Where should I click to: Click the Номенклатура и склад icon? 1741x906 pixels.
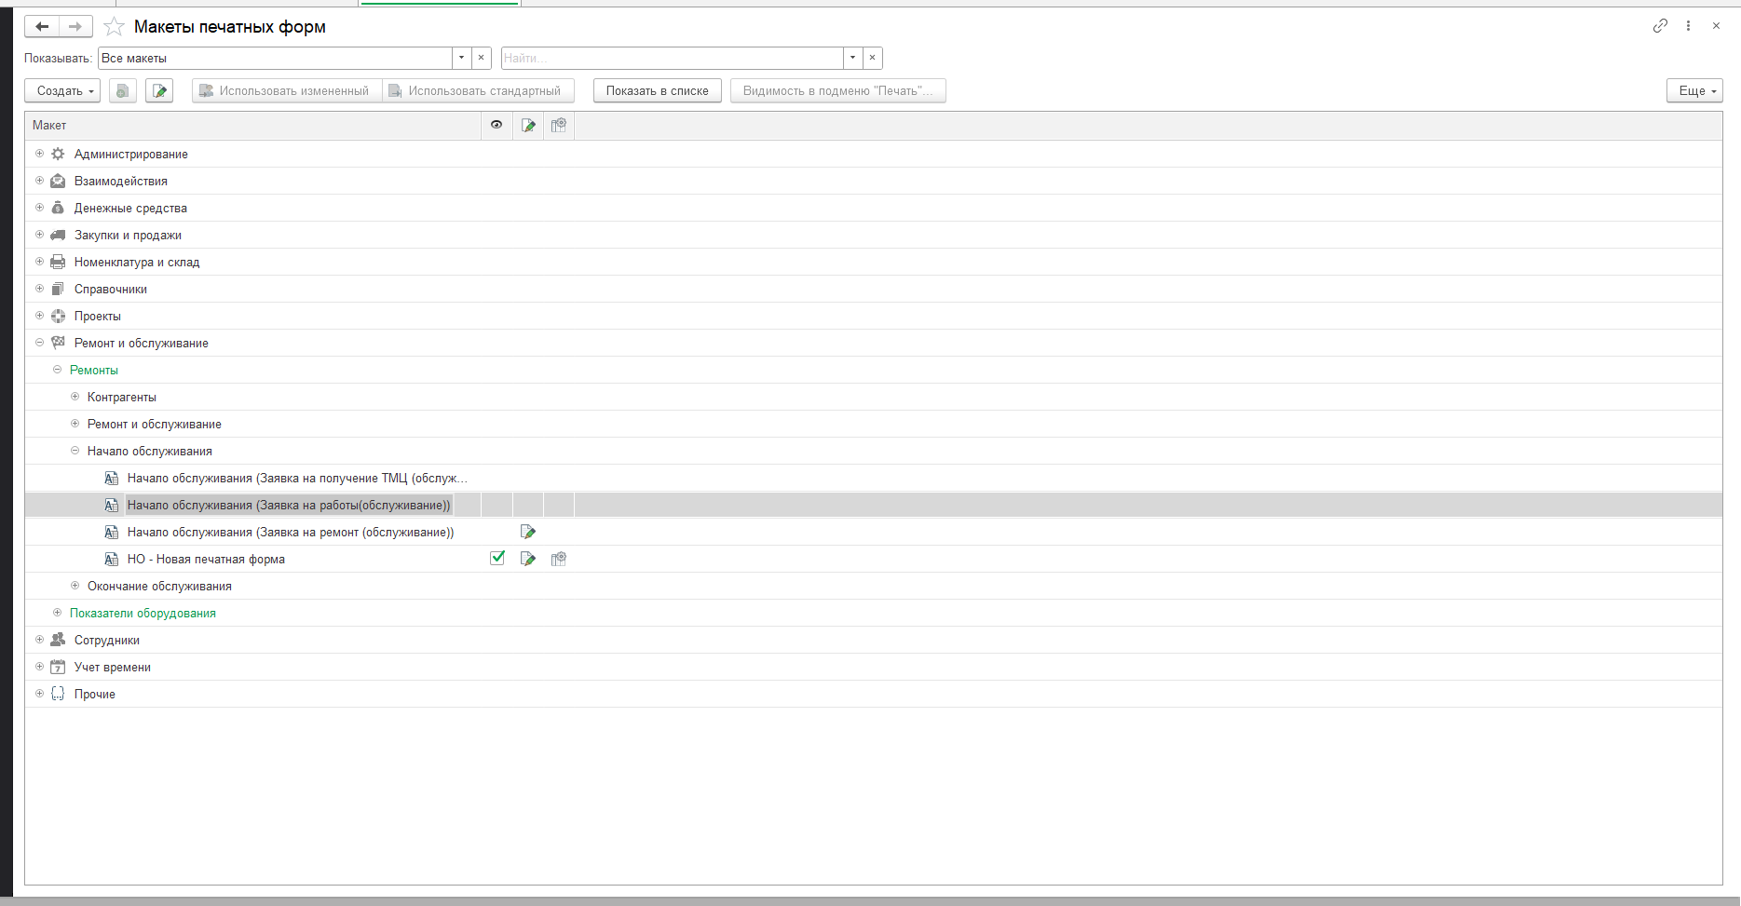pos(58,262)
